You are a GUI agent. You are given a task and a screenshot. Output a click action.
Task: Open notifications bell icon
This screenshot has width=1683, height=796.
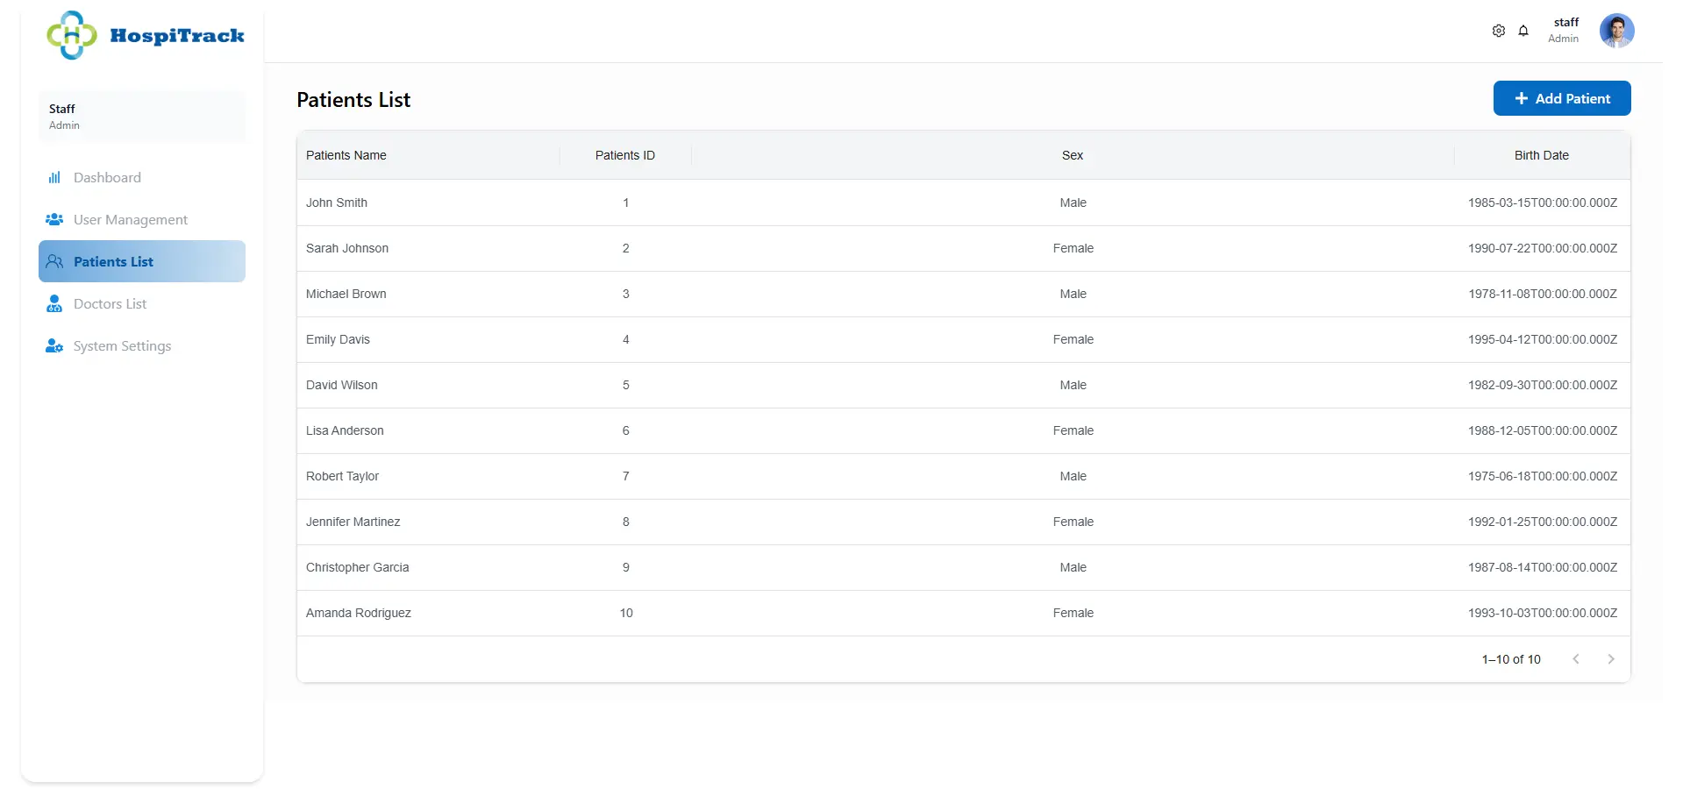click(x=1523, y=31)
